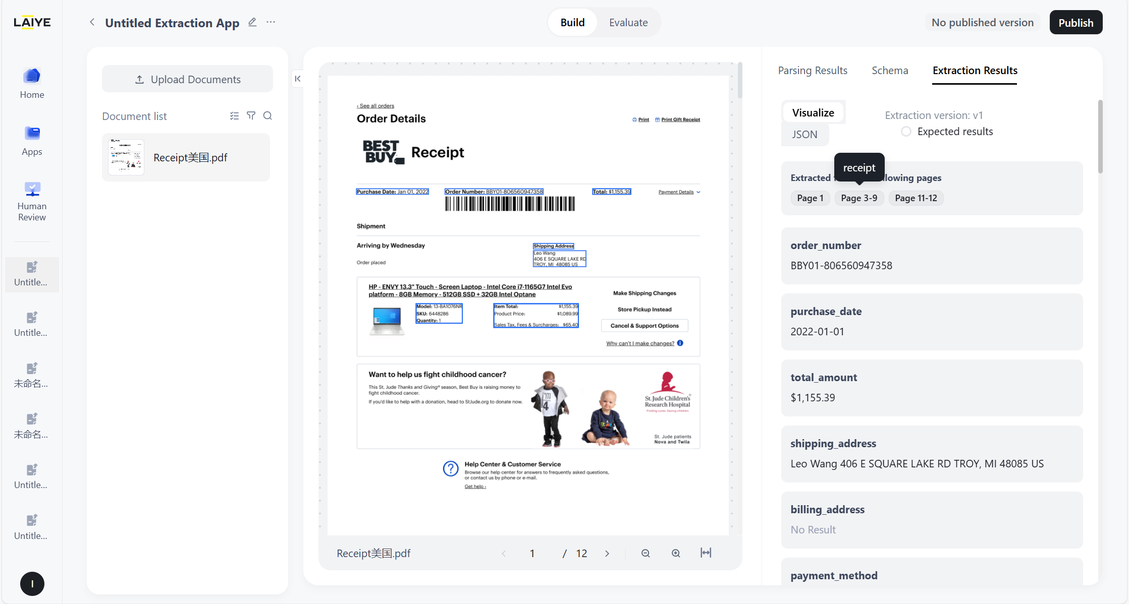
Task: Go to next page of PDF
Action: [607, 554]
